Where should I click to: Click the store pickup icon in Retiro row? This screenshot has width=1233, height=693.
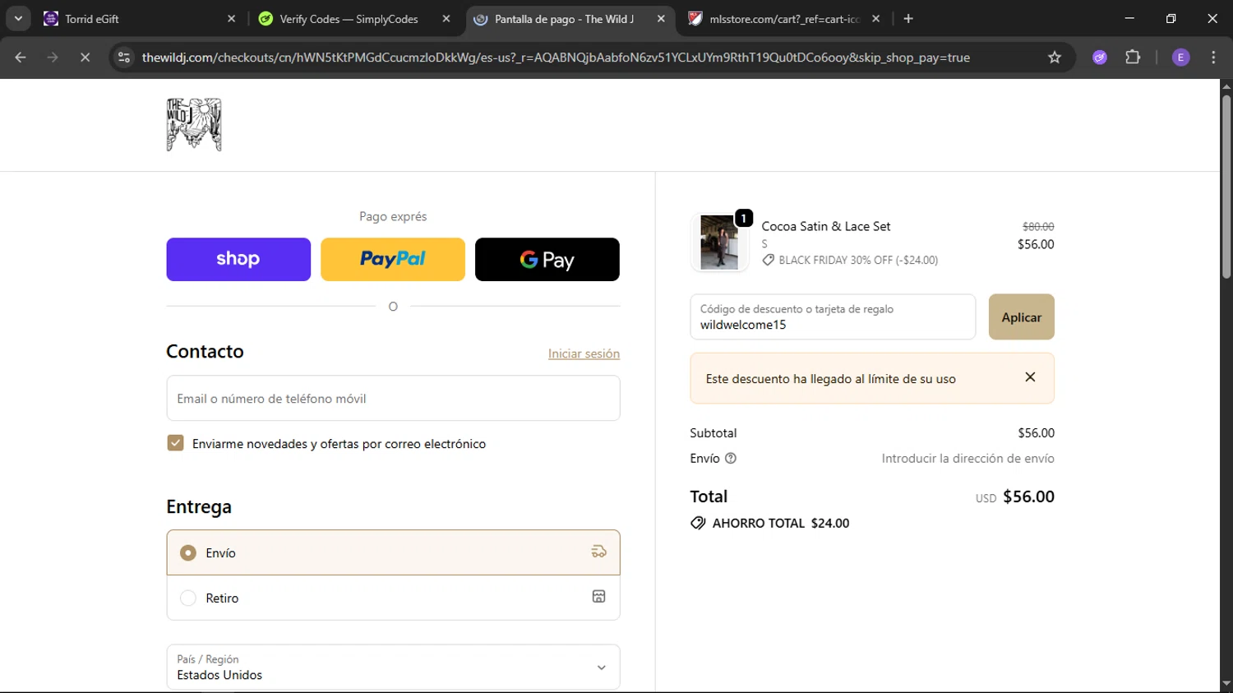point(599,597)
